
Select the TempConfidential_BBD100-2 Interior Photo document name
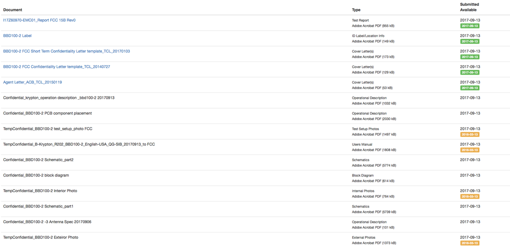pos(40,191)
